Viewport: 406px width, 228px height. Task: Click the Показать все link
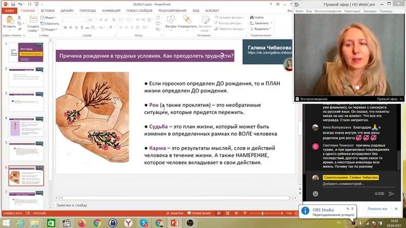(x=377, y=208)
